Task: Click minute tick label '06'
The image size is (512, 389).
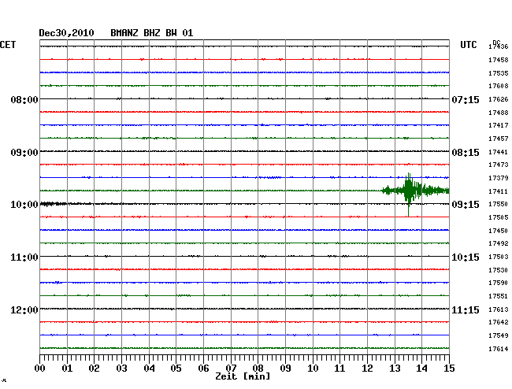Action: click(203, 369)
